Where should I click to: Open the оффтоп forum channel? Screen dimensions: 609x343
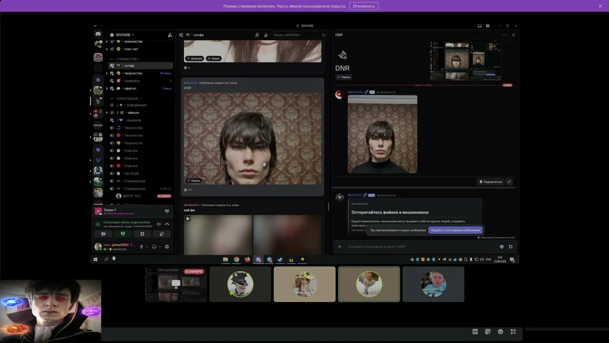coord(140,88)
